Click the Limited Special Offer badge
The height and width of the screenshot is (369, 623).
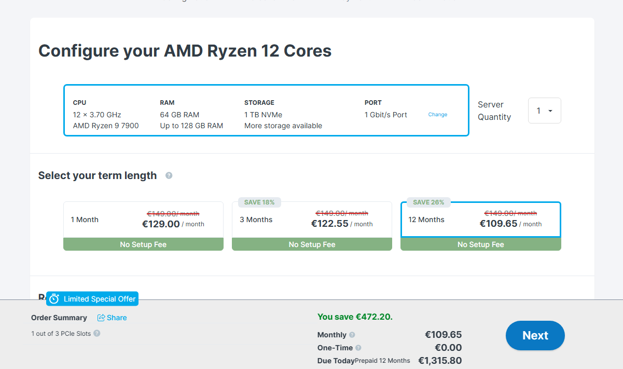click(x=92, y=299)
